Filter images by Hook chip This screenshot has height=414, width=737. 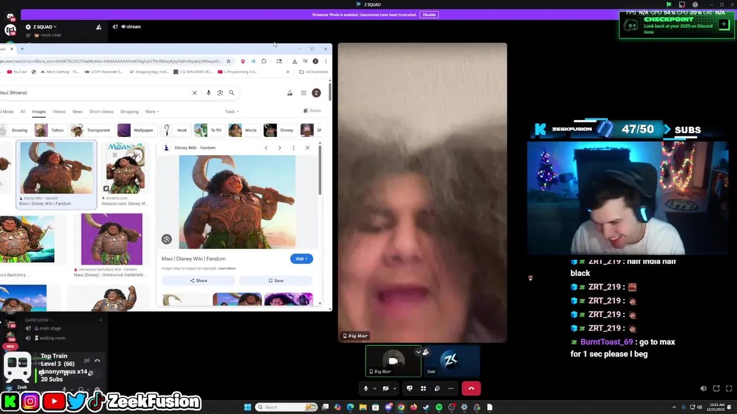click(175, 130)
